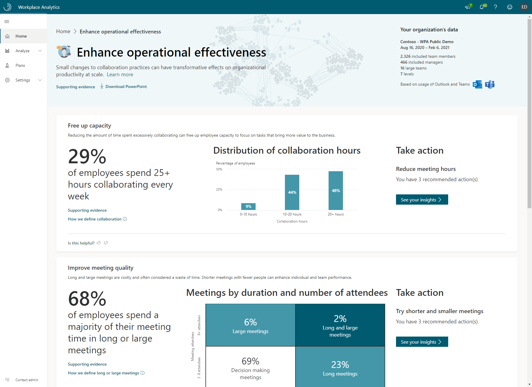Click the info icon next to long or large meetings
The width and height of the screenshot is (532, 387).
click(142, 373)
